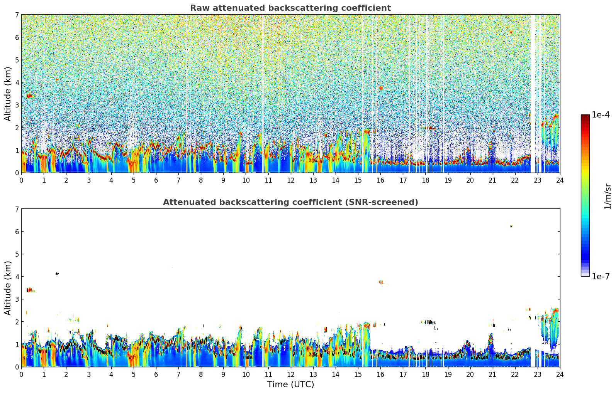The image size is (616, 393).
Task: Click the colorbar's '1e-7' minimum label
Action: coord(601,276)
